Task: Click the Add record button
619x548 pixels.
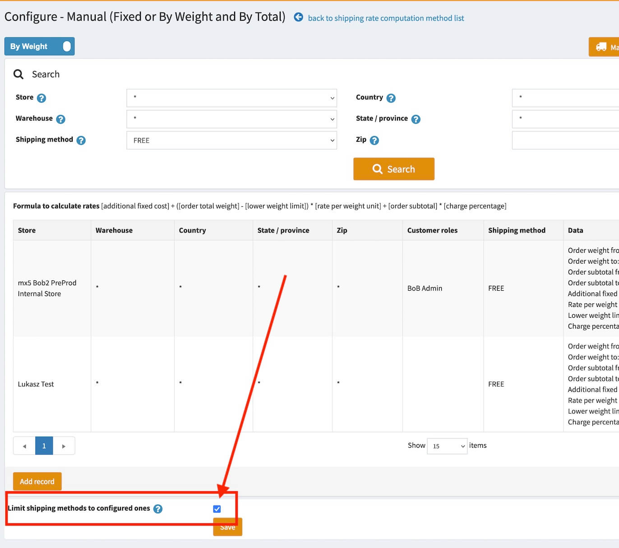Action: pos(37,481)
